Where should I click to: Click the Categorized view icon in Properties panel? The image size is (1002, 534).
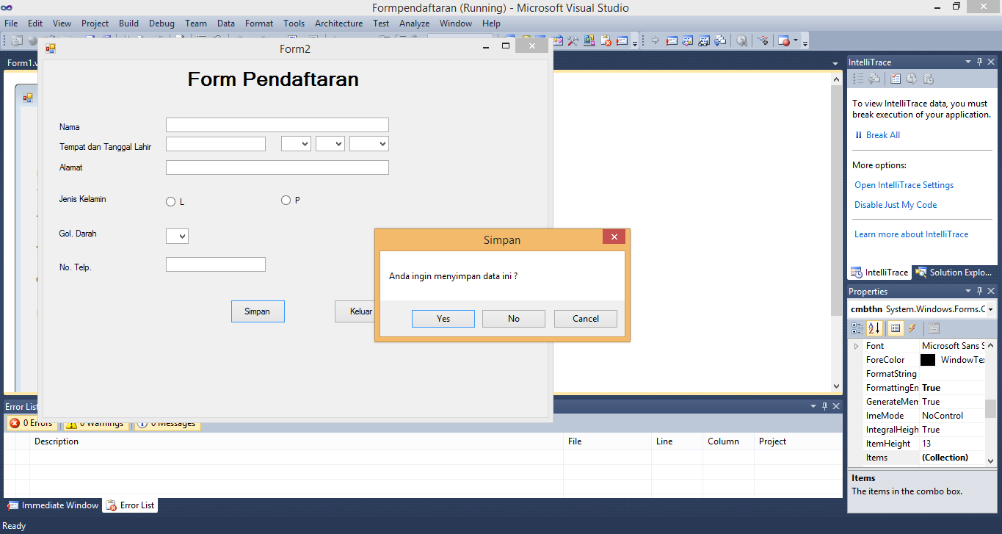[857, 328]
